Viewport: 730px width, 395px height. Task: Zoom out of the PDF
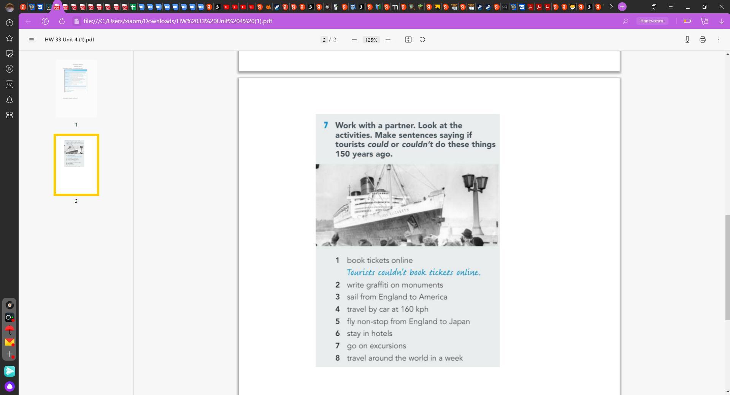click(354, 39)
